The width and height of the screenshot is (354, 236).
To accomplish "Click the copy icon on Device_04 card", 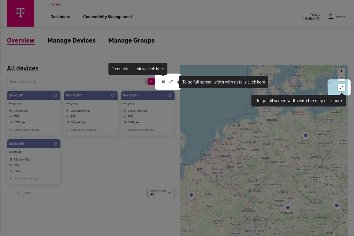I will 55,144.
